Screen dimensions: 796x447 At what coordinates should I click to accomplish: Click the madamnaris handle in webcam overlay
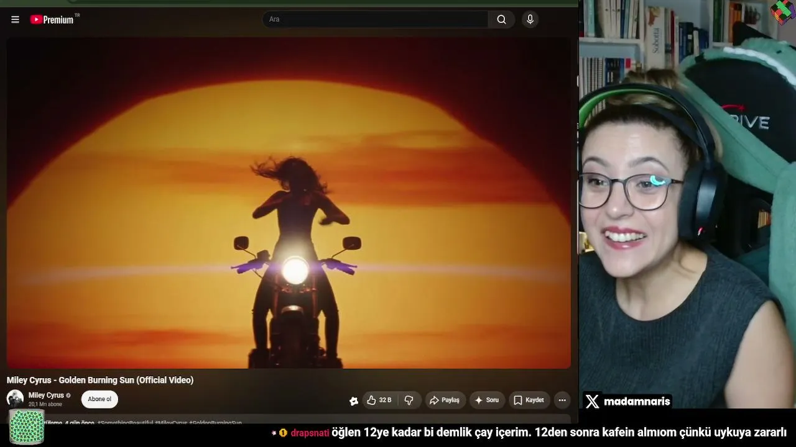click(x=637, y=402)
